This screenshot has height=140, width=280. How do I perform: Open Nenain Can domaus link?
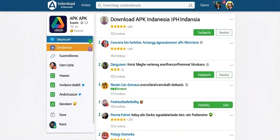pos(147,85)
